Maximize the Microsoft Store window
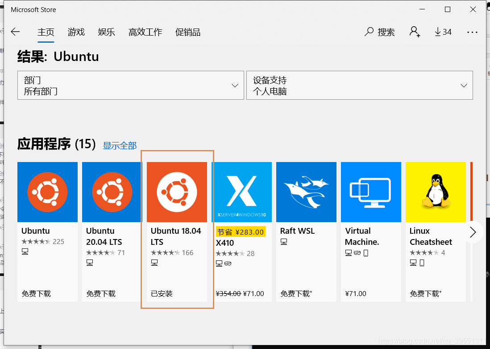 (448, 10)
